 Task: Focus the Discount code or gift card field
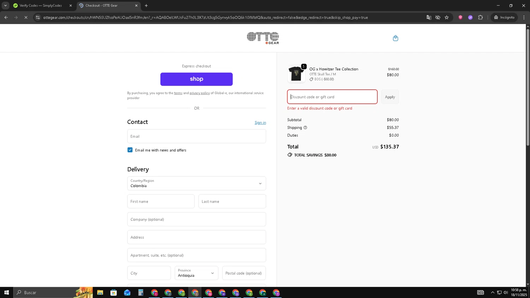332,97
